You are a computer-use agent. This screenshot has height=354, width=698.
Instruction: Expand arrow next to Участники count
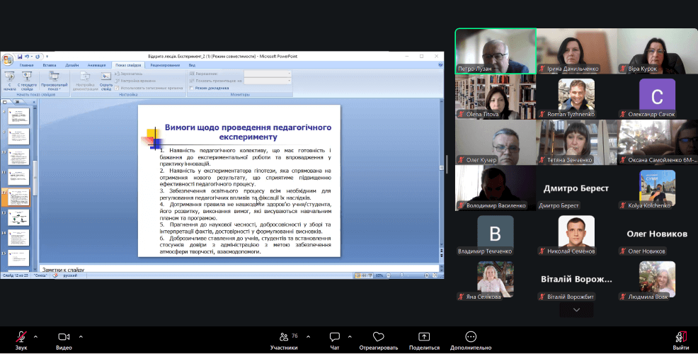(x=307, y=336)
